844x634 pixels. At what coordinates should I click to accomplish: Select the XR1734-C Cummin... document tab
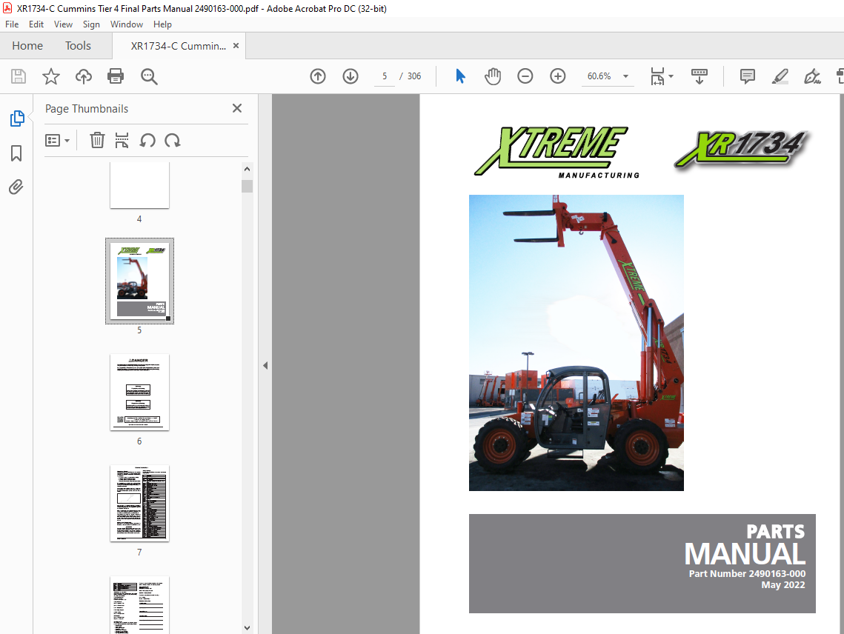tap(178, 46)
